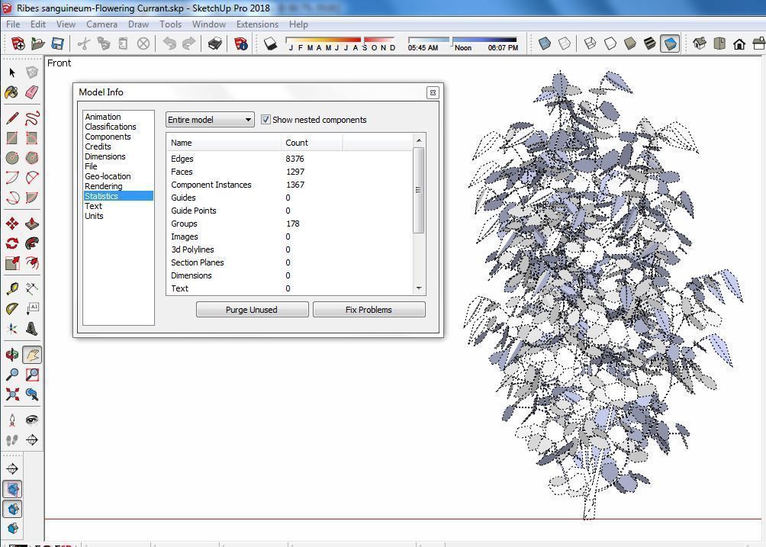Open the Camera menu

pos(101,24)
